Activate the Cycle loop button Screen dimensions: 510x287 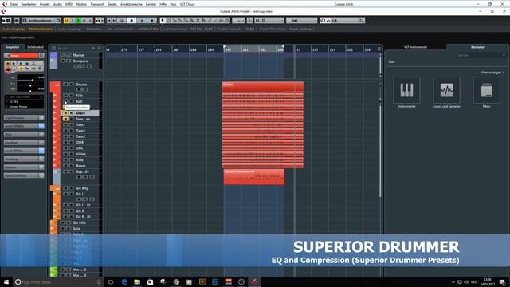point(122,21)
